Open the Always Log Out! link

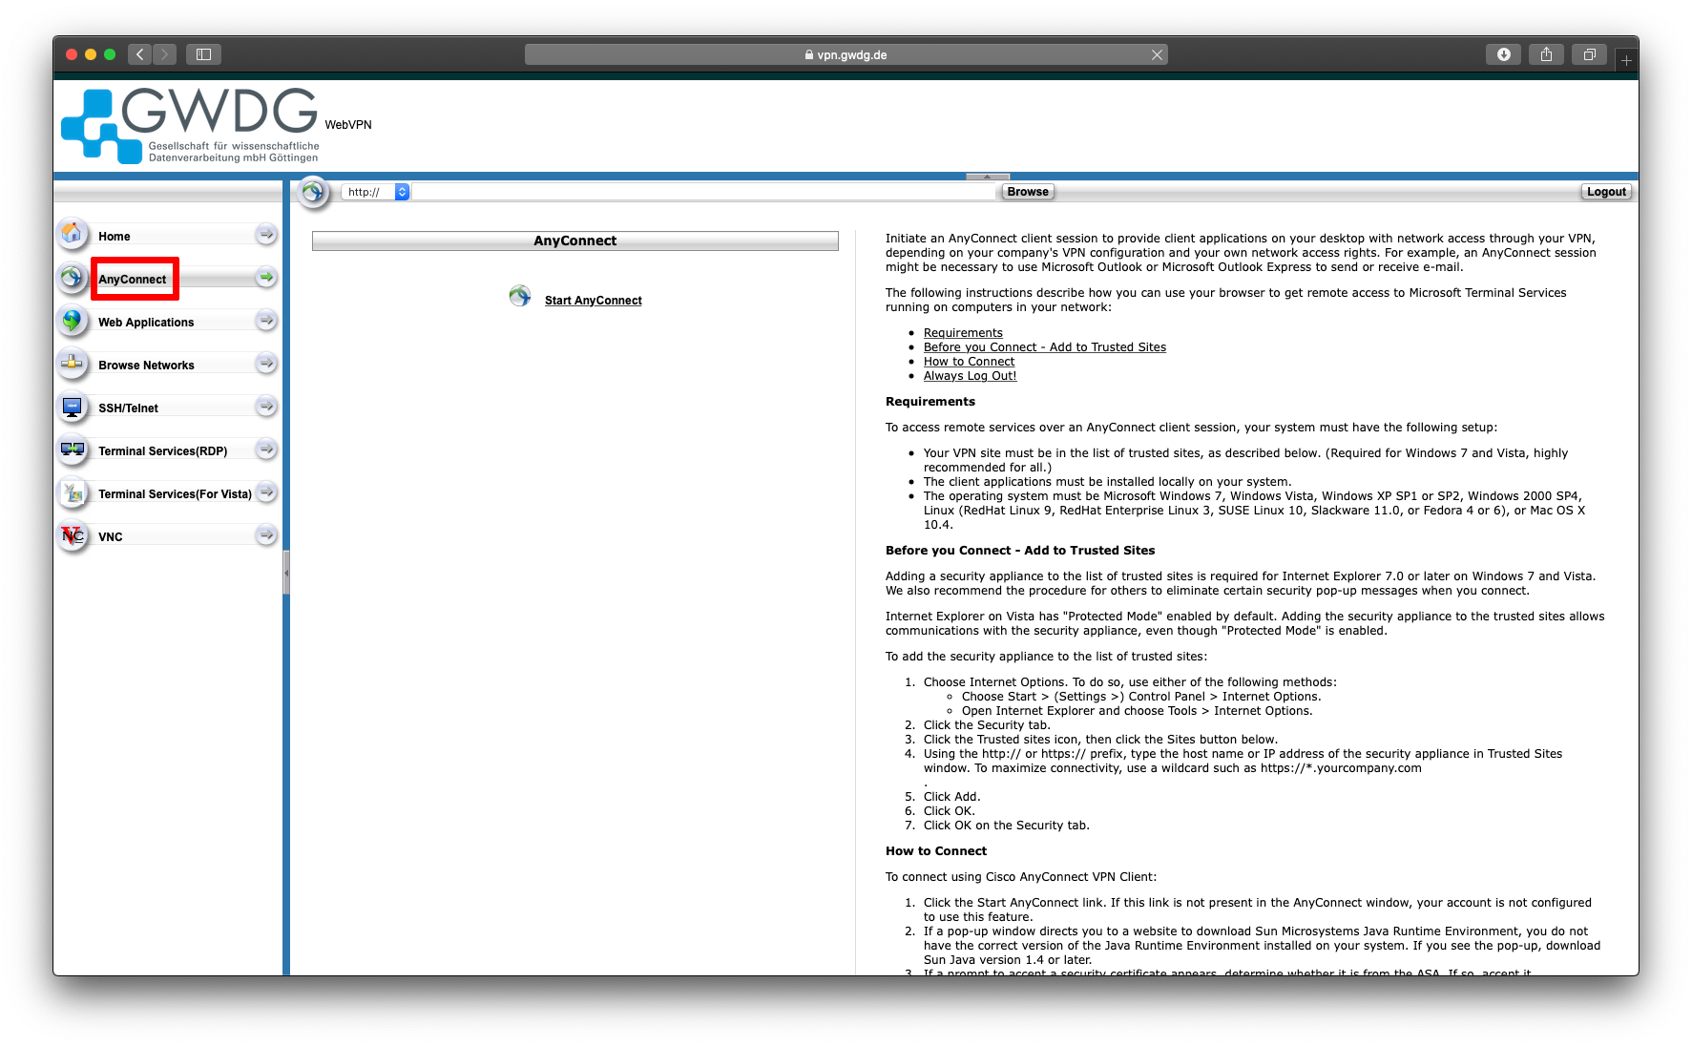coord(970,376)
